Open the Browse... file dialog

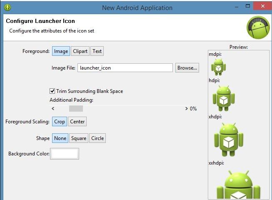click(187, 68)
